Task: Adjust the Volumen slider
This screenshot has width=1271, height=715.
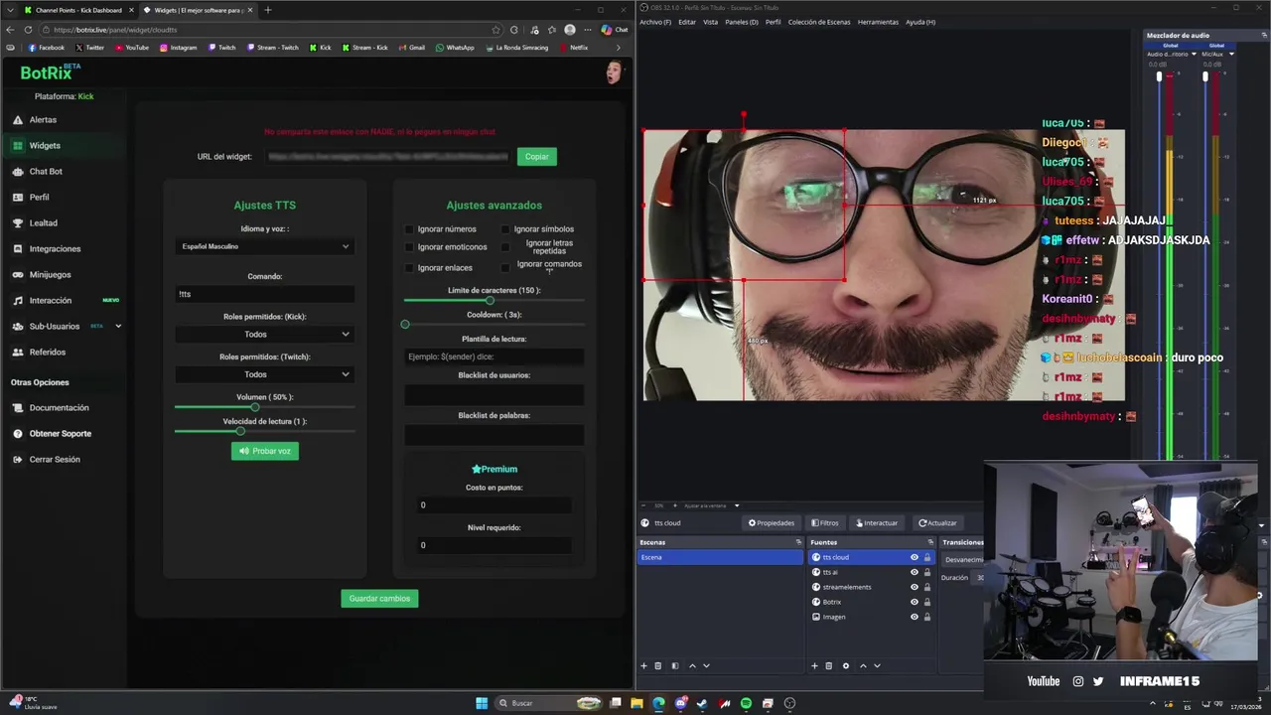Action: point(265,407)
